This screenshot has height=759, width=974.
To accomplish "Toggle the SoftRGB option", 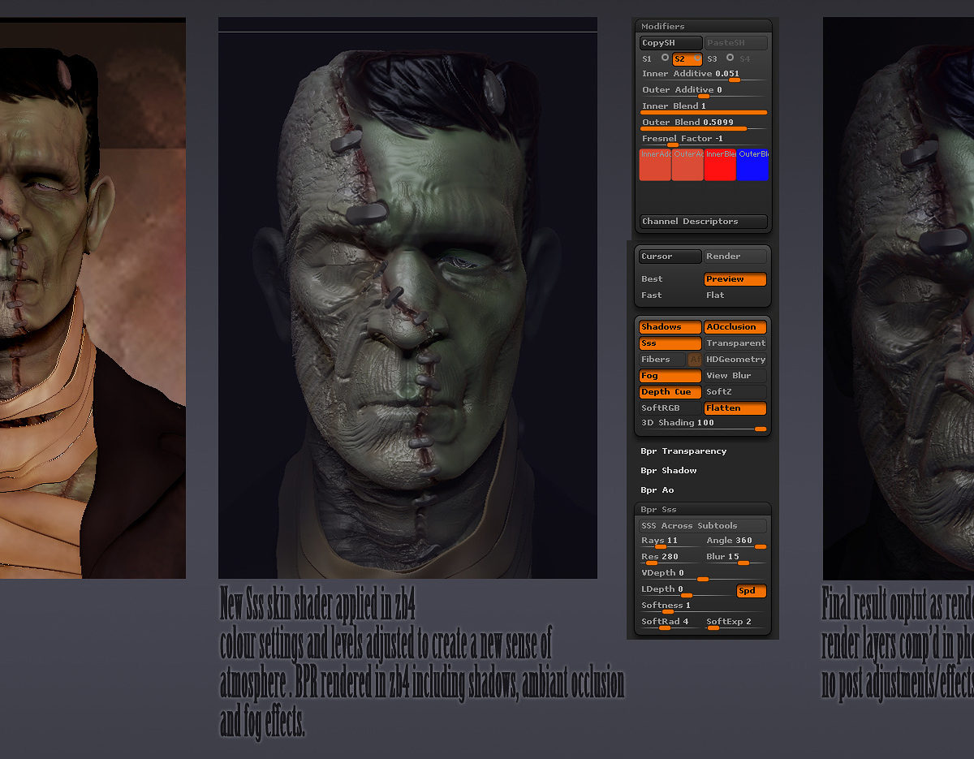I will (x=670, y=408).
